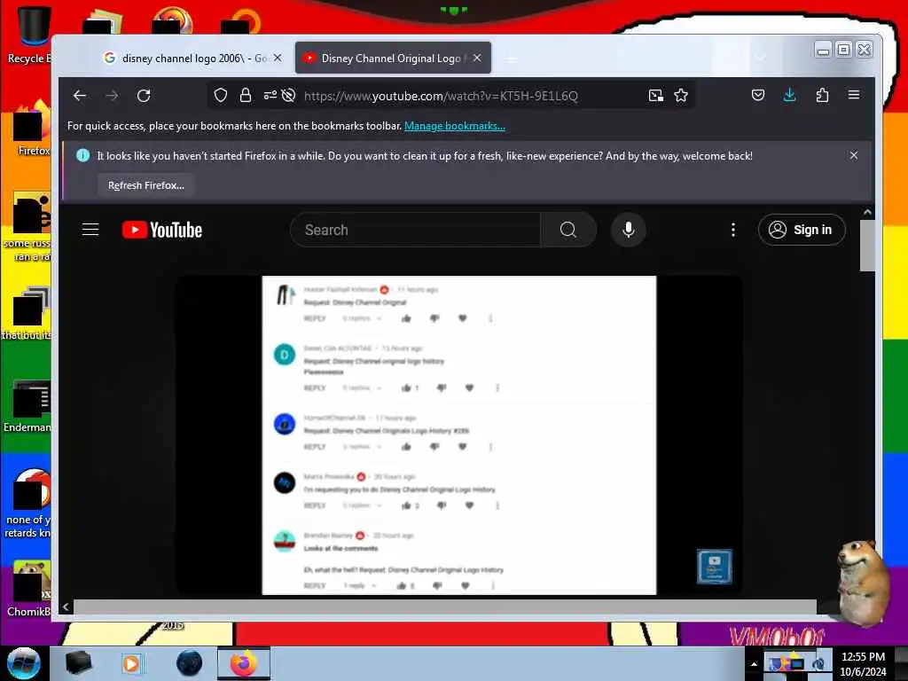Close the YouTube Disney Channel tab
This screenshot has width=908, height=681.
[477, 58]
